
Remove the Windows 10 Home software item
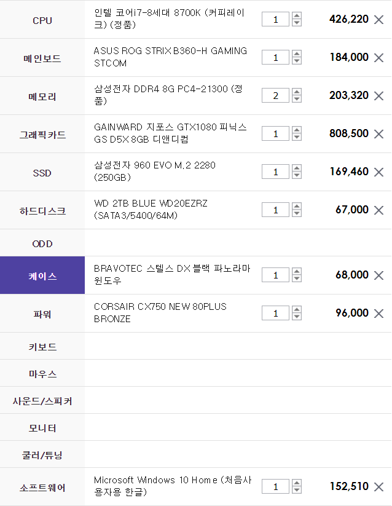coord(378,487)
